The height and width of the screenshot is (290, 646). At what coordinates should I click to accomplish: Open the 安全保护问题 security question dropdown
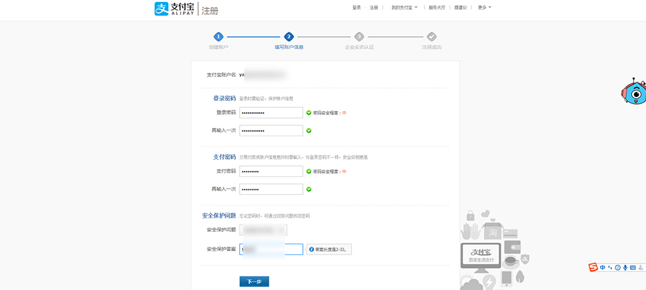click(263, 230)
